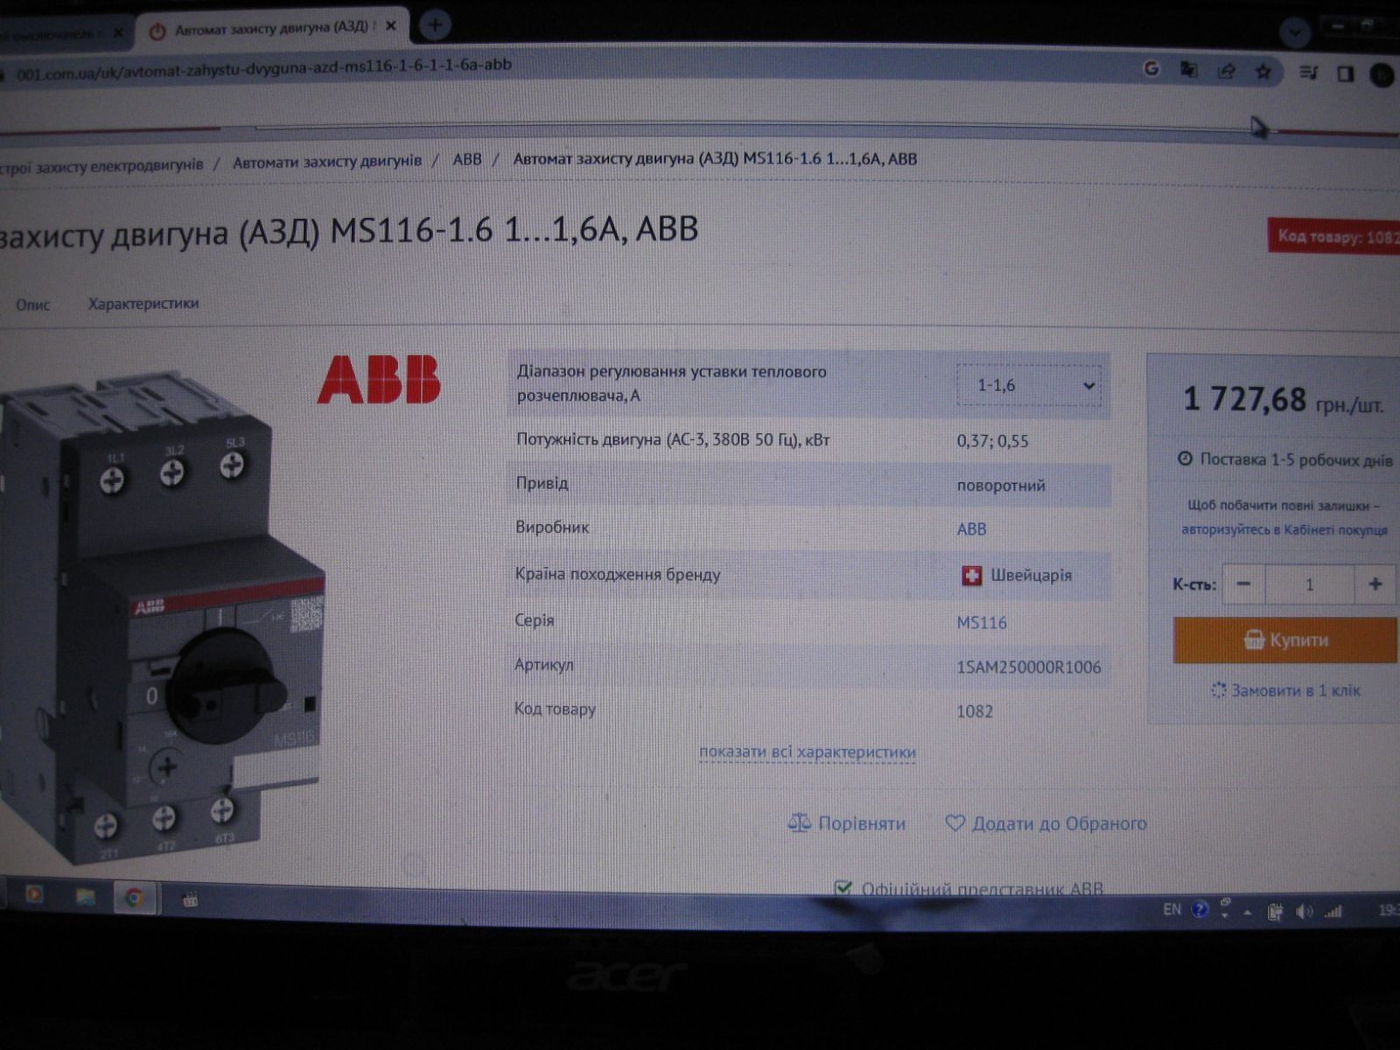Click the ABB brand logo
This screenshot has height=1050, width=1400.
[x=379, y=379]
